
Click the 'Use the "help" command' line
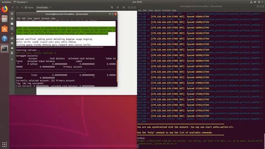[175, 132]
